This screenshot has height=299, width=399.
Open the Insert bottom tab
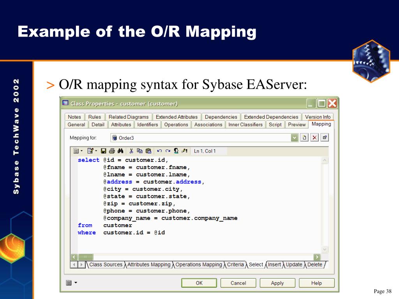coord(274,264)
